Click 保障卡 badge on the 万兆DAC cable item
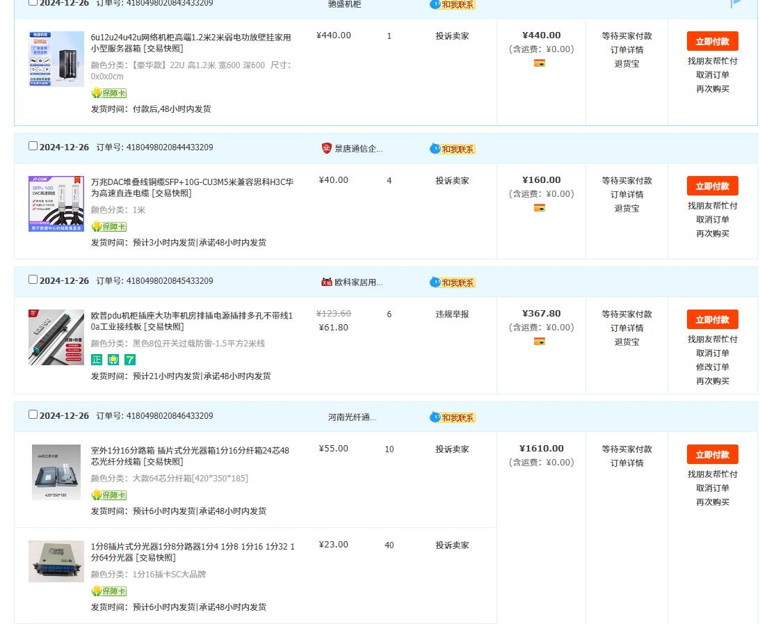This screenshot has width=760, height=624. [x=109, y=227]
